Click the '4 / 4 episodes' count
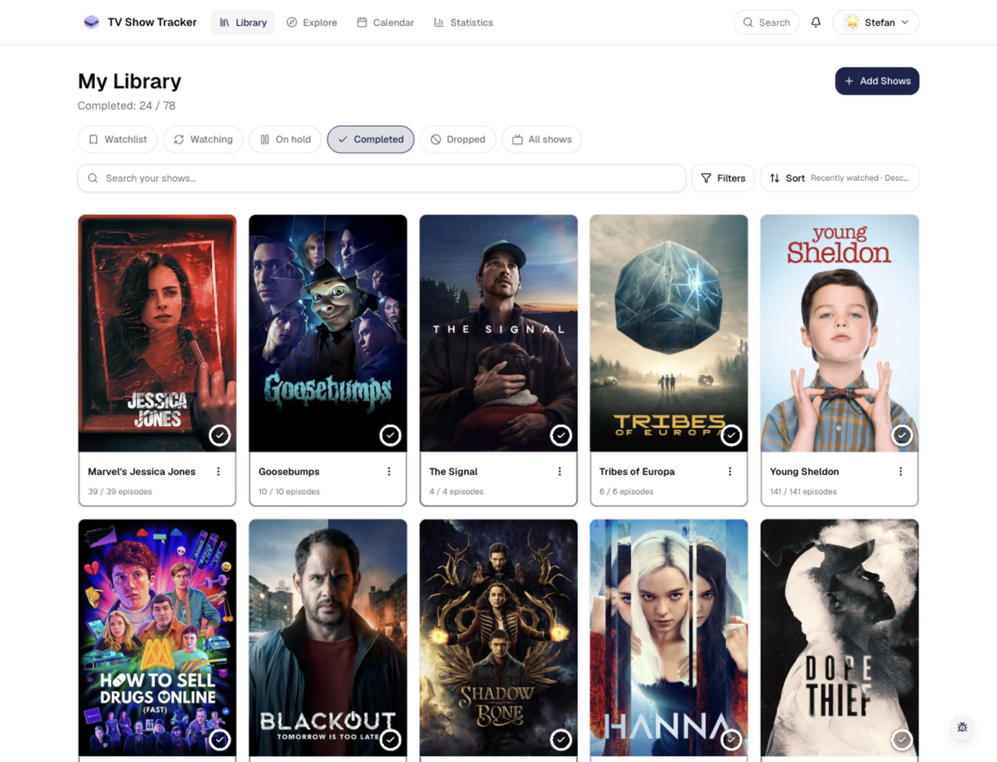The width and height of the screenshot is (997, 762). coord(456,492)
